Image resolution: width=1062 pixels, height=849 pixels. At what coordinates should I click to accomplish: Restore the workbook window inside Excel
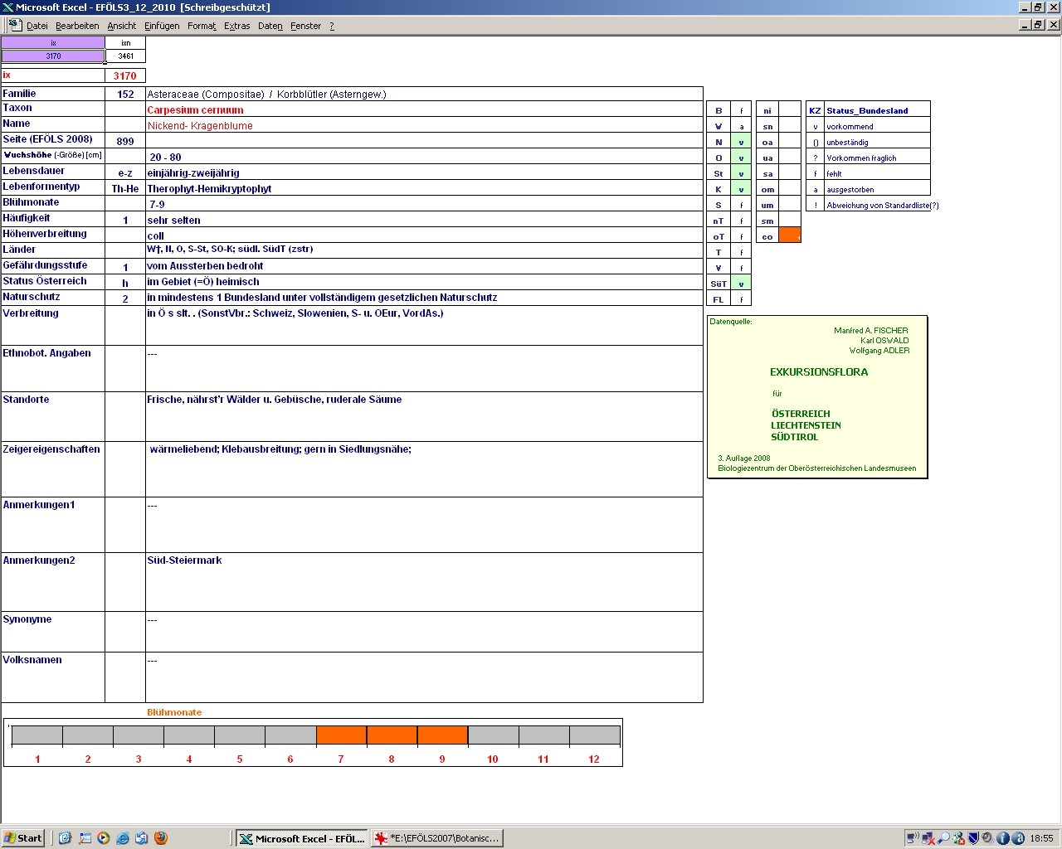pyautogui.click(x=1038, y=25)
